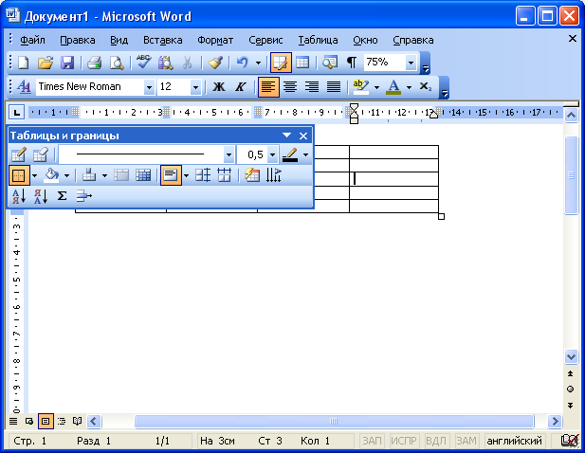
Task: Save the document with floppy icon
Action: 67,63
